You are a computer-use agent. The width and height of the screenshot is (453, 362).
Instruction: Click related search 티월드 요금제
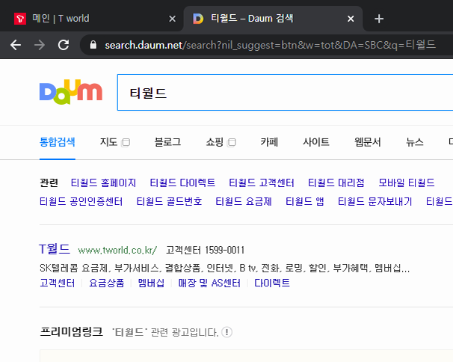(x=244, y=201)
